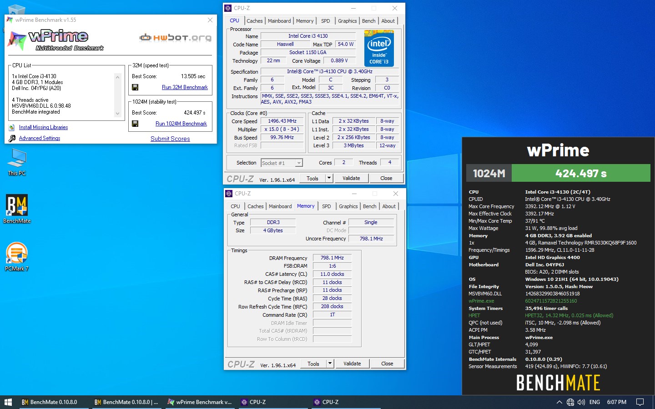
Task: Click the Advanced Settings wrench icon
Action: (12, 138)
